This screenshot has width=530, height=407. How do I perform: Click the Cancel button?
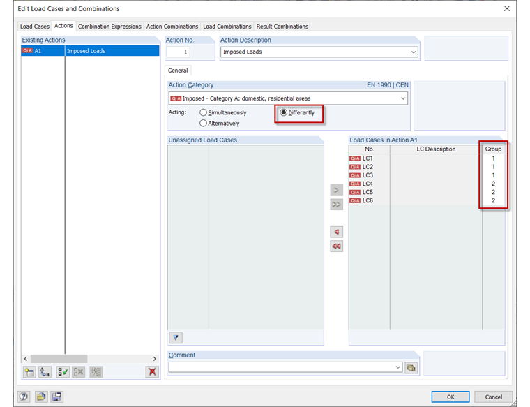point(494,397)
